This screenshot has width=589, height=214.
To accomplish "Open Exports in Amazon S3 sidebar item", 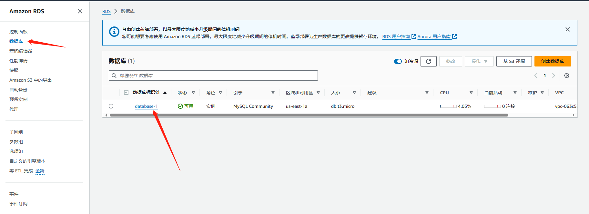I will (x=31, y=80).
